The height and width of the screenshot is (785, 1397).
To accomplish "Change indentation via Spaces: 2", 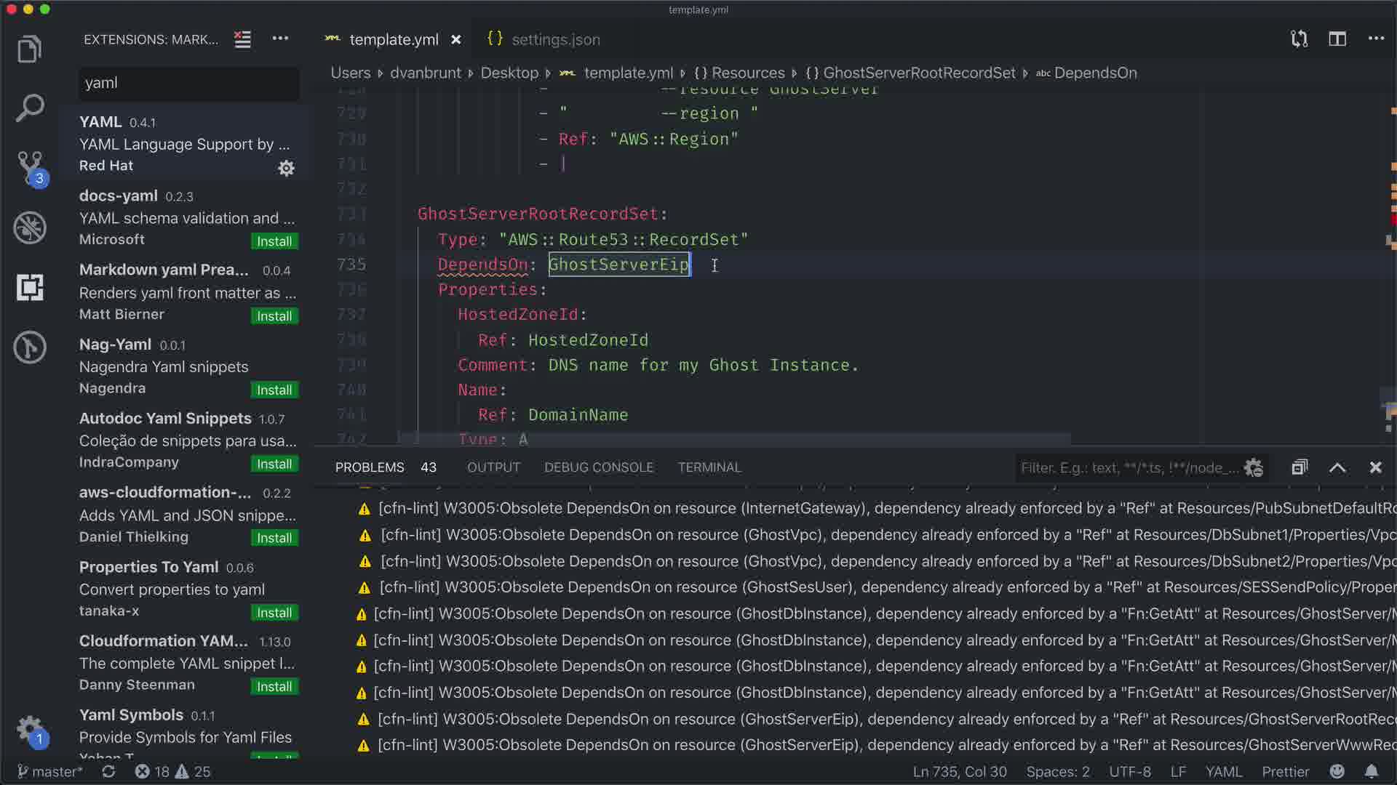I will 1057,772.
